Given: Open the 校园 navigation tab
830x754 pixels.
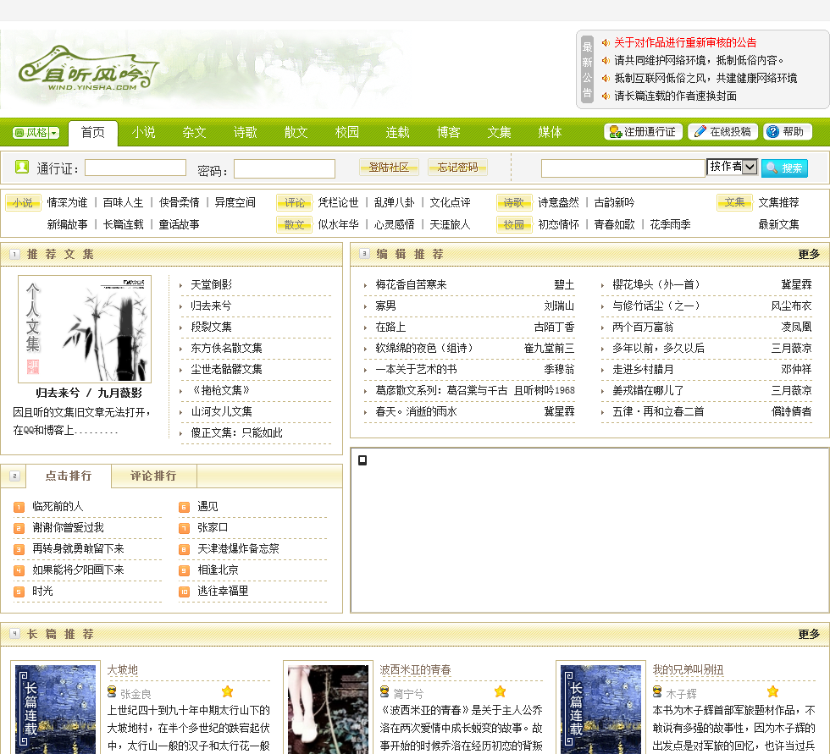Looking at the screenshot, I should click(x=346, y=132).
